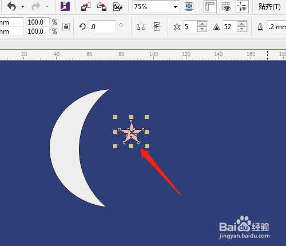Click the mirror horizontally icon

pos(141,27)
